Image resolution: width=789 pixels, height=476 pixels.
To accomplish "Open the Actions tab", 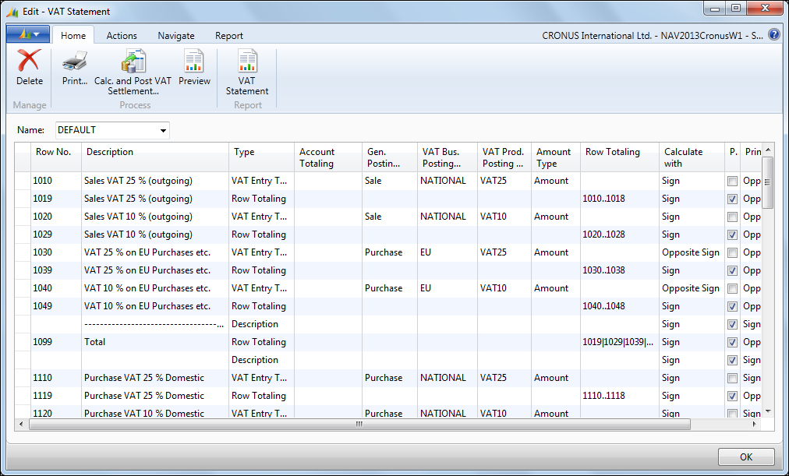I will pyautogui.click(x=122, y=35).
